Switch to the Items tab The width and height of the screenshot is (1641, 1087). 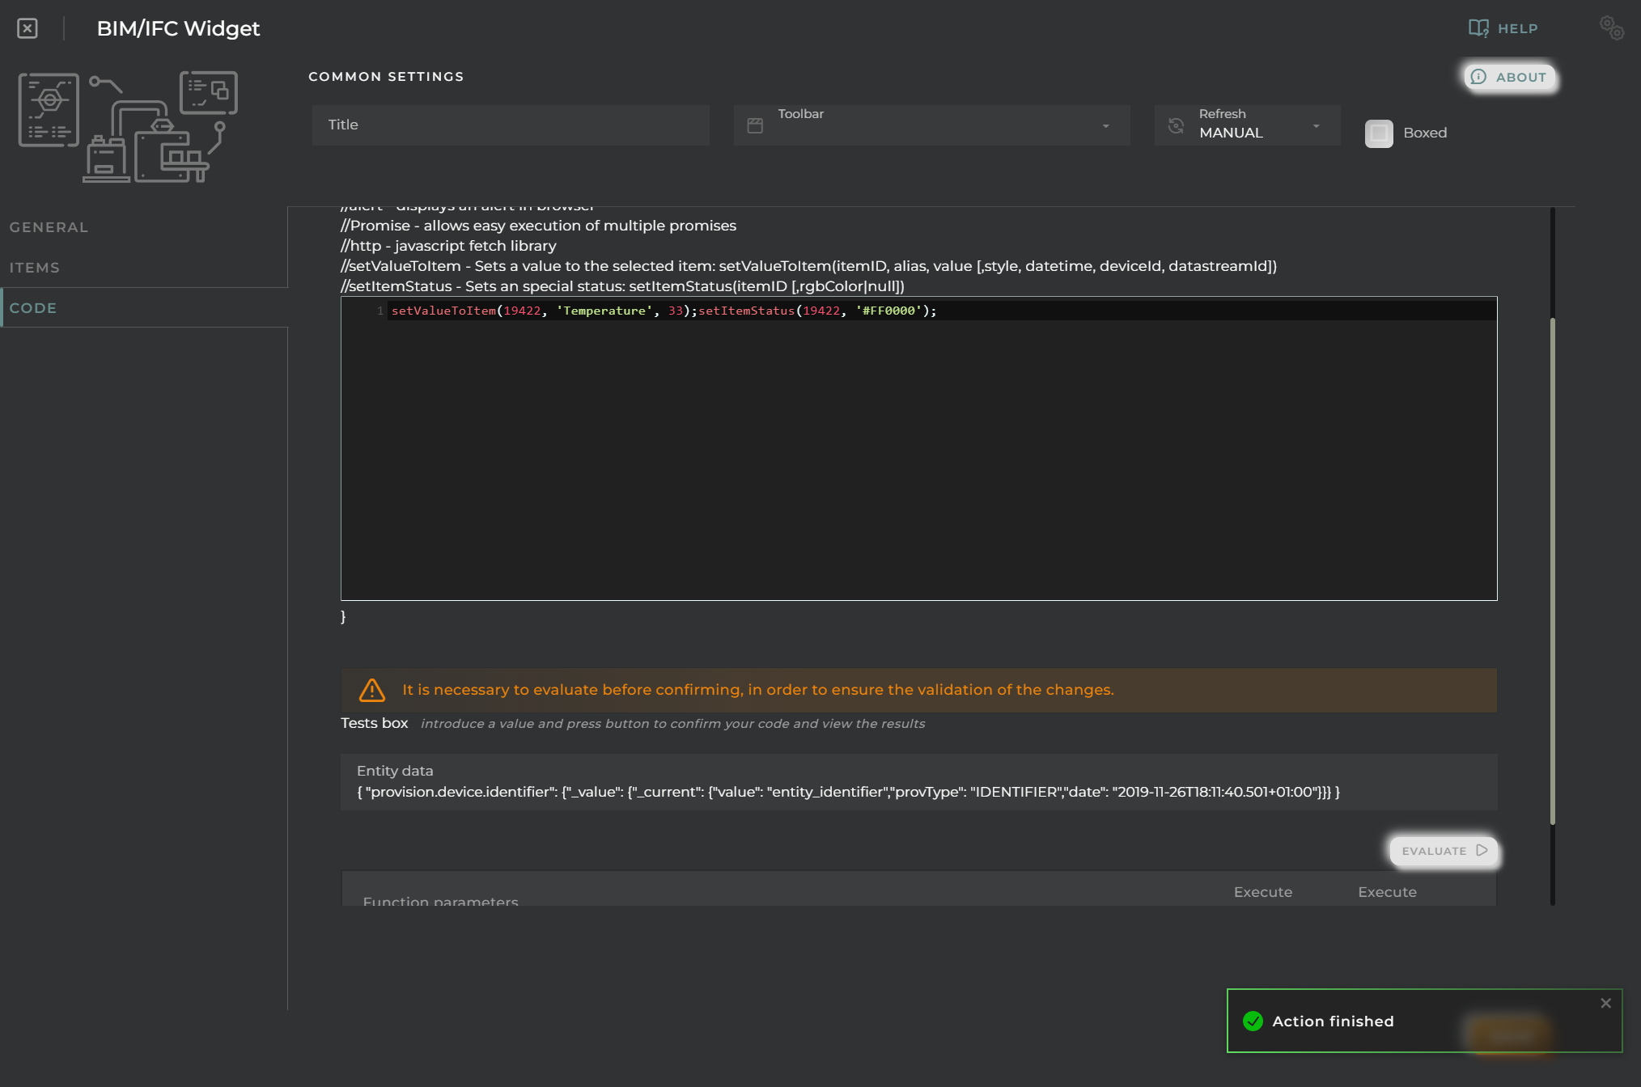coord(144,268)
